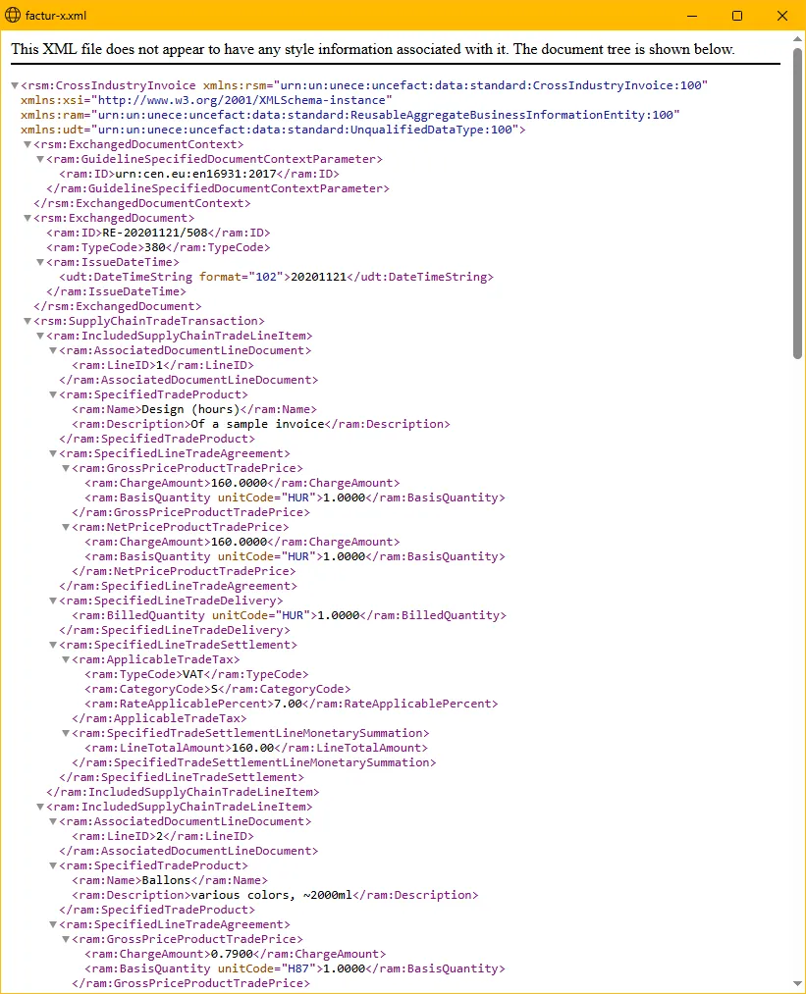Viewport: 806px width, 994px height.
Task: Click ChargeAmount value 0.7900
Action: (232, 954)
